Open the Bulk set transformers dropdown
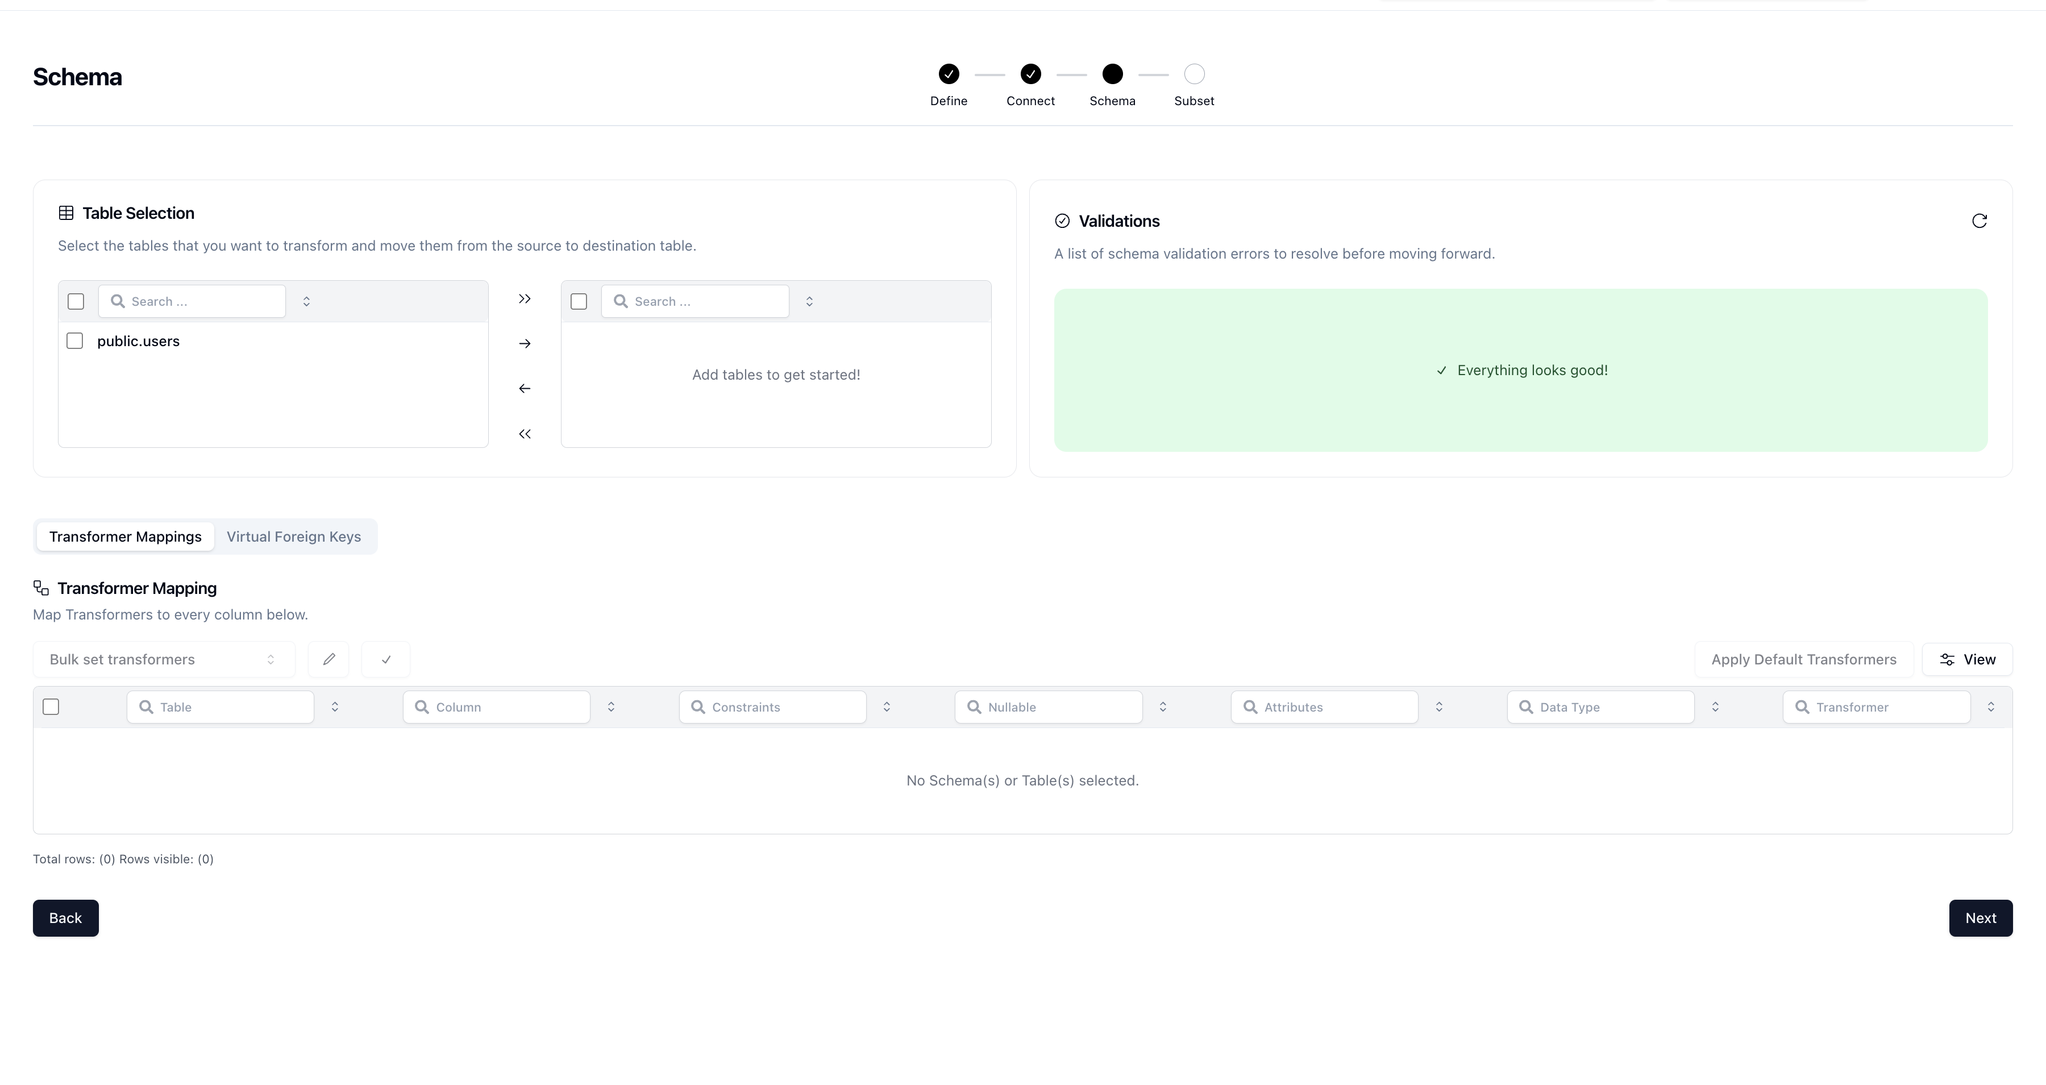The width and height of the screenshot is (2046, 1085). tap(164, 659)
